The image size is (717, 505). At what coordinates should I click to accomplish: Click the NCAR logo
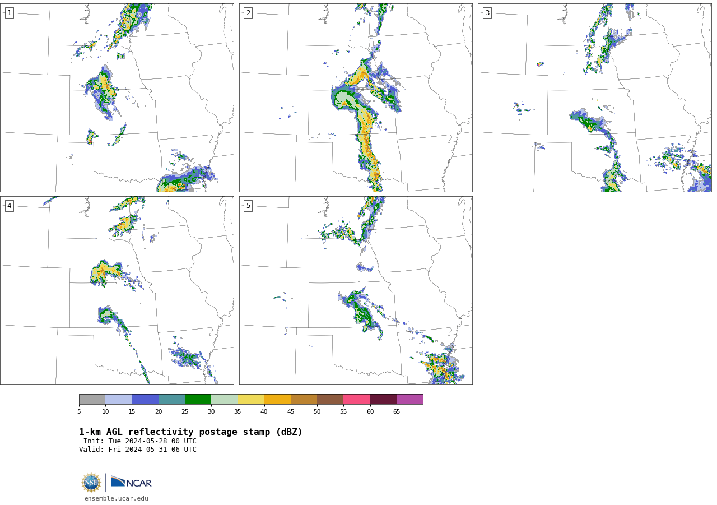(131, 482)
